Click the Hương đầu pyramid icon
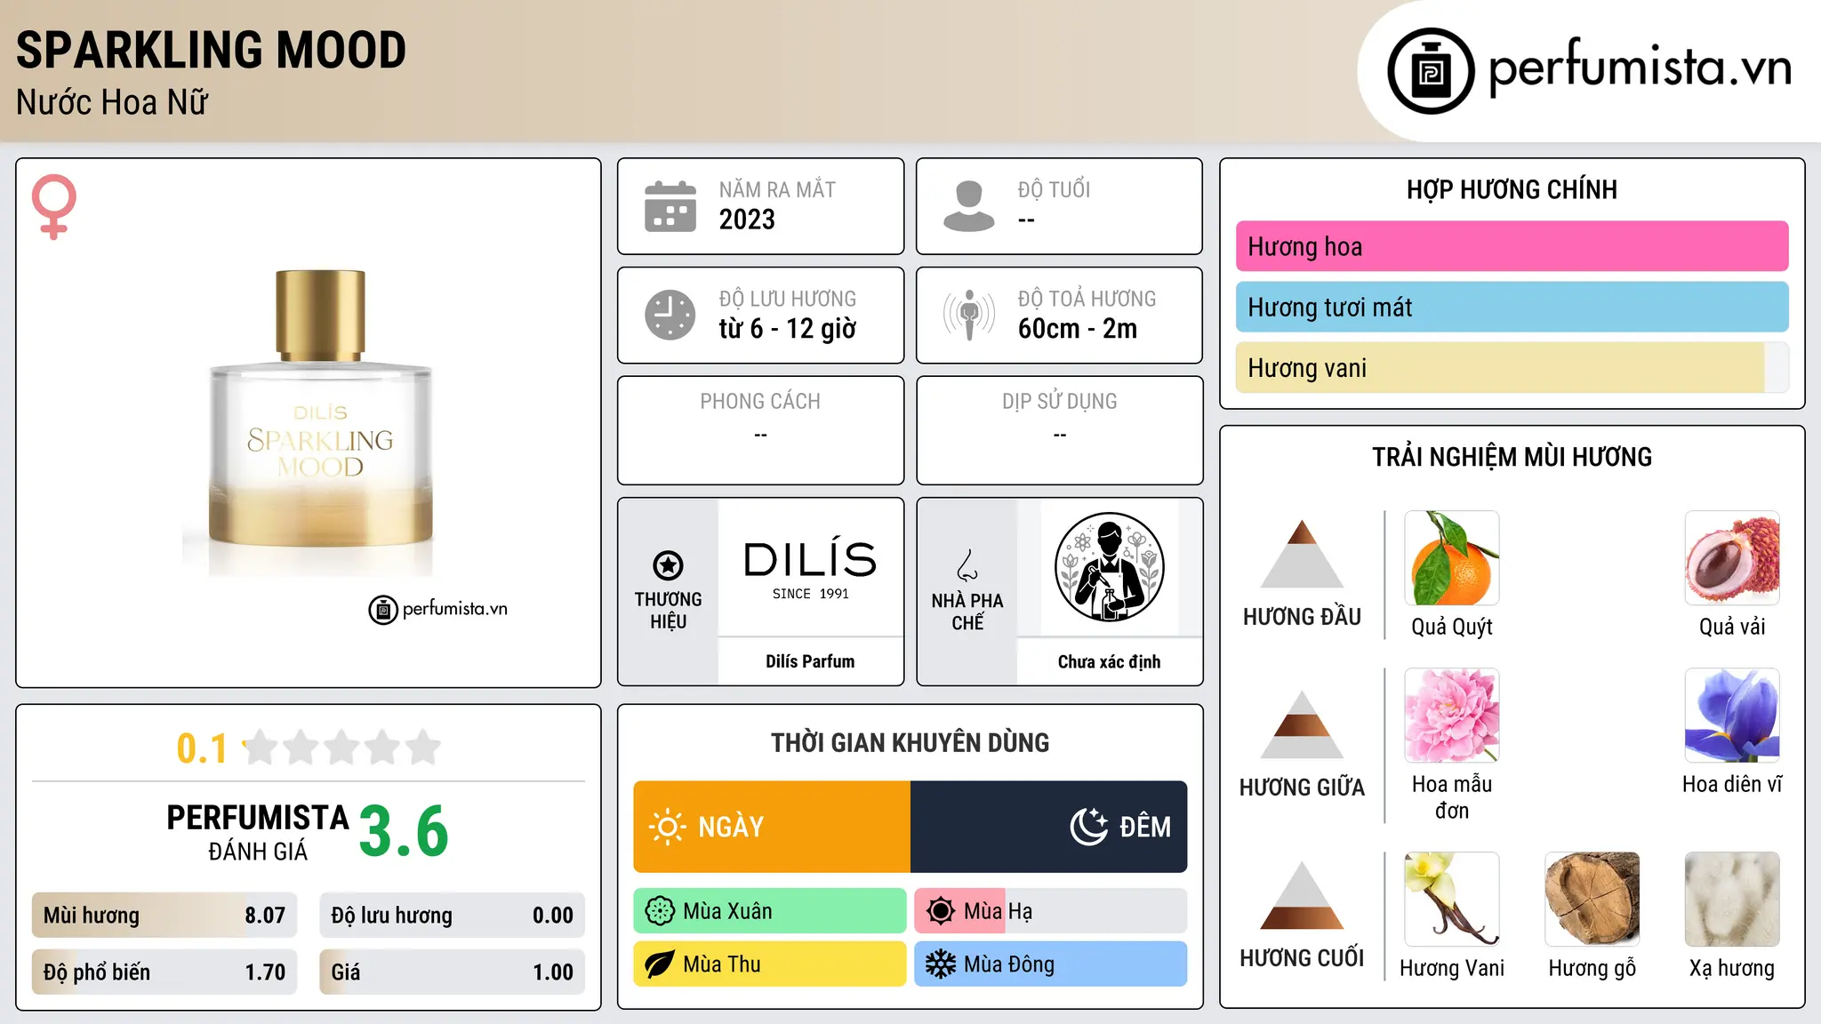This screenshot has width=1821, height=1024. (x=1302, y=554)
